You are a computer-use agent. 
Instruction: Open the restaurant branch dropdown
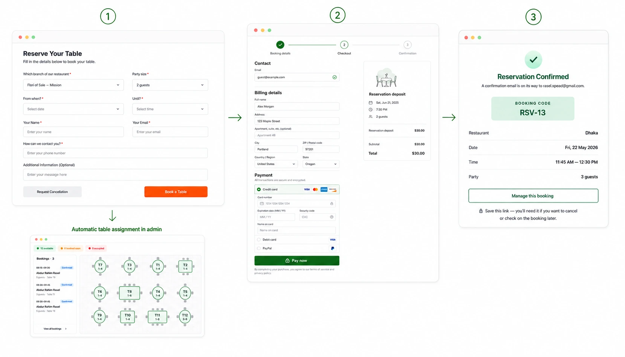[73, 85]
